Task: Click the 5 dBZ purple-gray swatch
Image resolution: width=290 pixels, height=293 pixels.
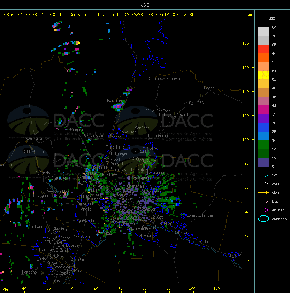Action: [x=264, y=162]
